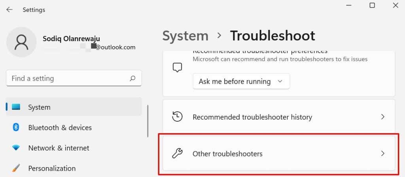Click System breadcrumb link
Image resolution: width=405 pixels, height=177 pixels.
click(x=185, y=36)
